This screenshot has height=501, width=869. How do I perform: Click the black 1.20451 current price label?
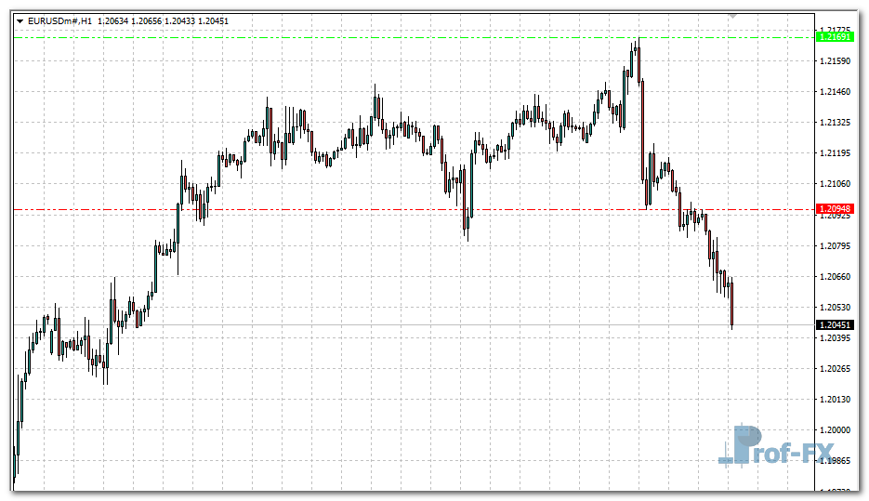click(x=833, y=324)
